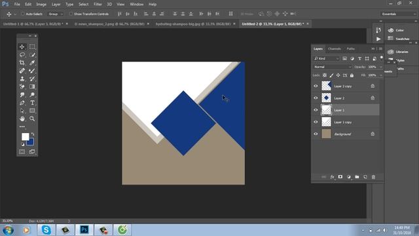The width and height of the screenshot is (419, 236).
Task: Toggle lock transparent pixels
Action: tap(325, 75)
